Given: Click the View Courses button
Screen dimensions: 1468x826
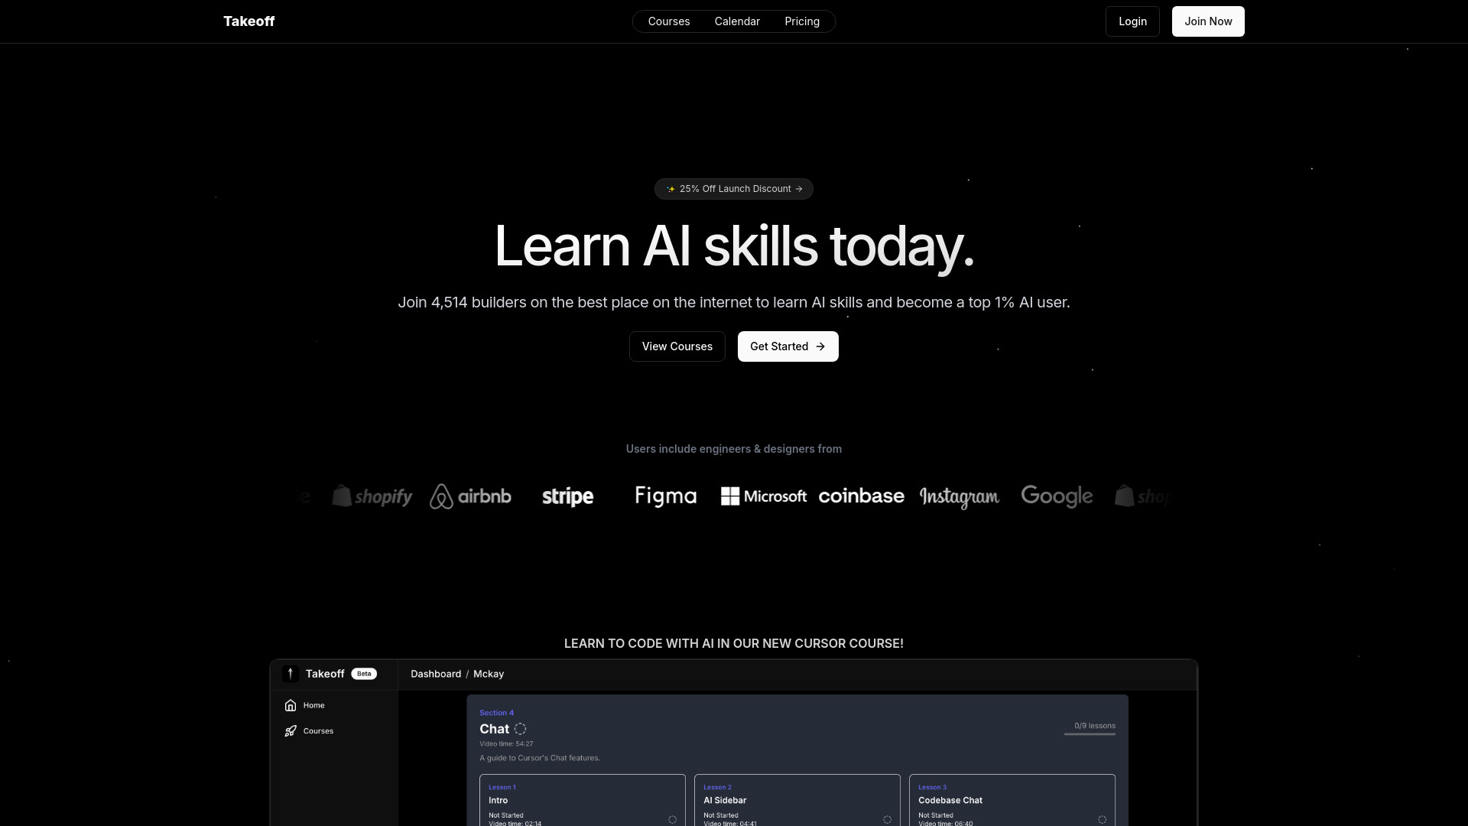Looking at the screenshot, I should click(x=677, y=346).
